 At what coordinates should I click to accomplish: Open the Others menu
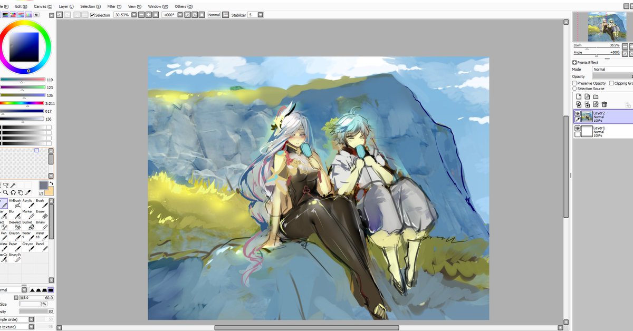[183, 6]
